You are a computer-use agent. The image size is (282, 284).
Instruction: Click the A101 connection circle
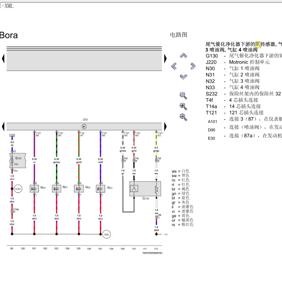click(18, 189)
